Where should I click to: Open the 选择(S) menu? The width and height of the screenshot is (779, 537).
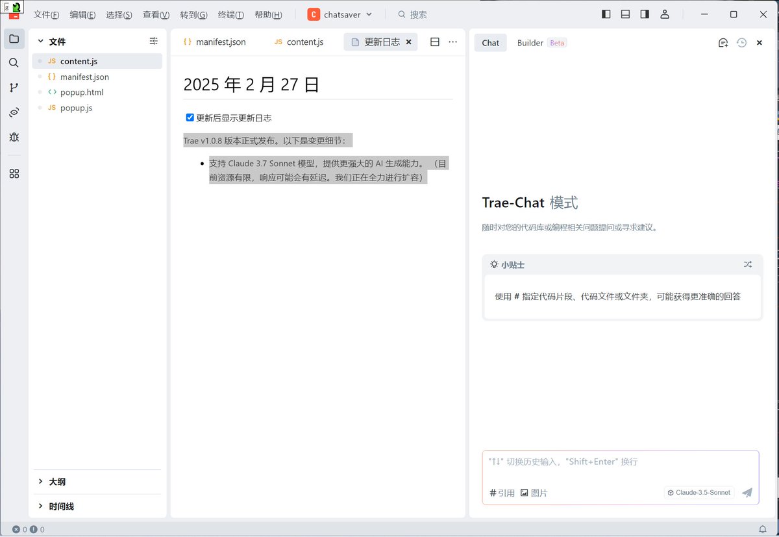(119, 14)
